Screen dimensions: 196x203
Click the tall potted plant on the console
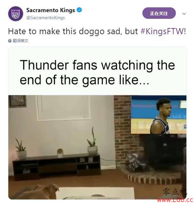click(92, 141)
